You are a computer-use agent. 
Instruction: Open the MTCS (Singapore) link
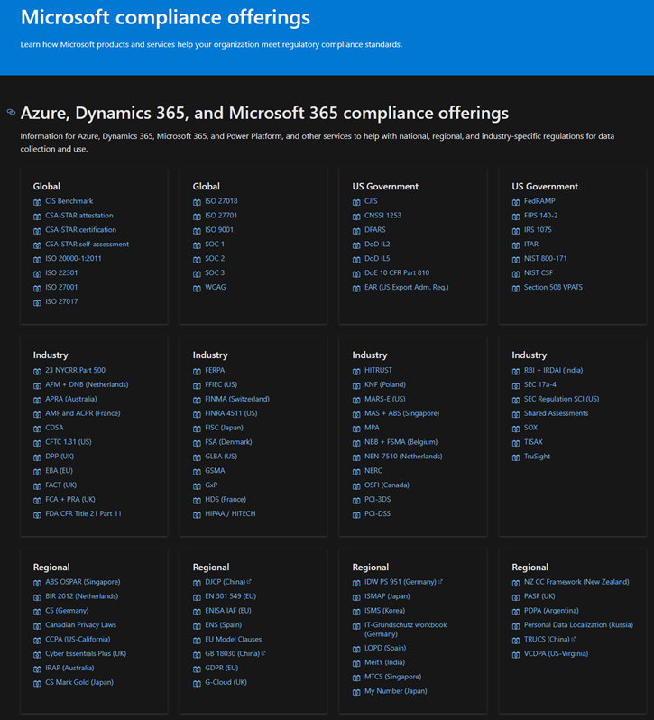tap(393, 677)
